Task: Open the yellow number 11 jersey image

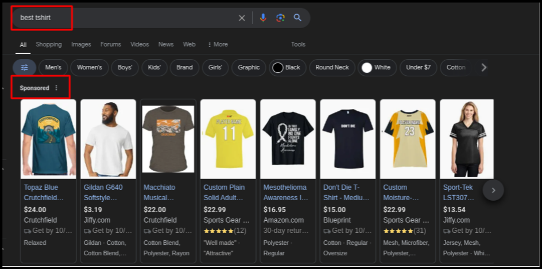Action: click(228, 139)
